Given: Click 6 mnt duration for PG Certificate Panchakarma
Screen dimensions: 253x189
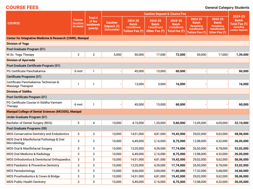Looking at the screenshot, I should (78, 71).
